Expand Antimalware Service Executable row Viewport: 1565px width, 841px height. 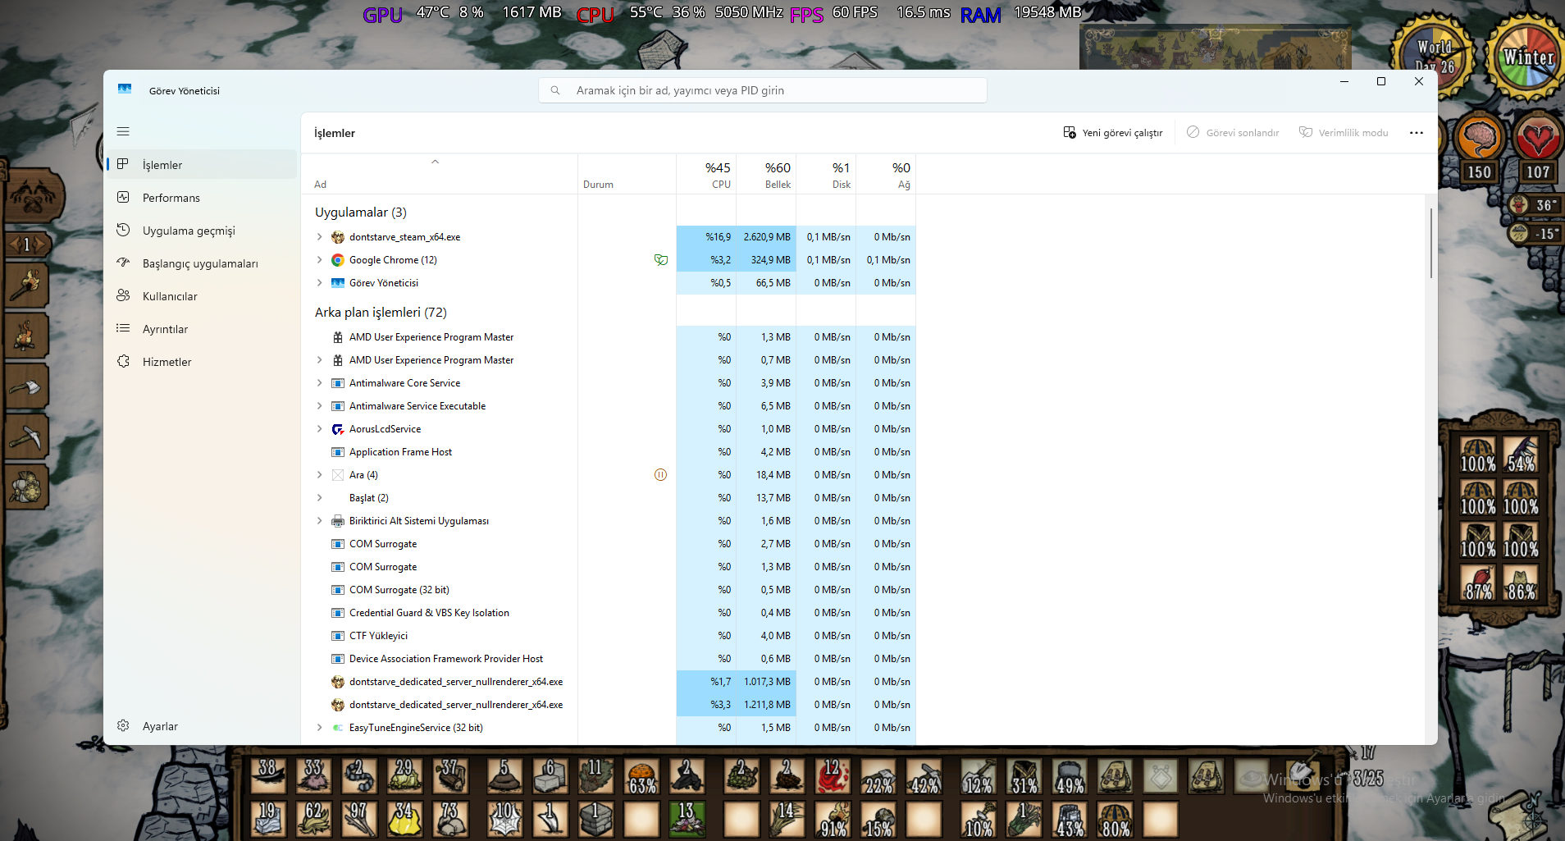[x=320, y=406]
